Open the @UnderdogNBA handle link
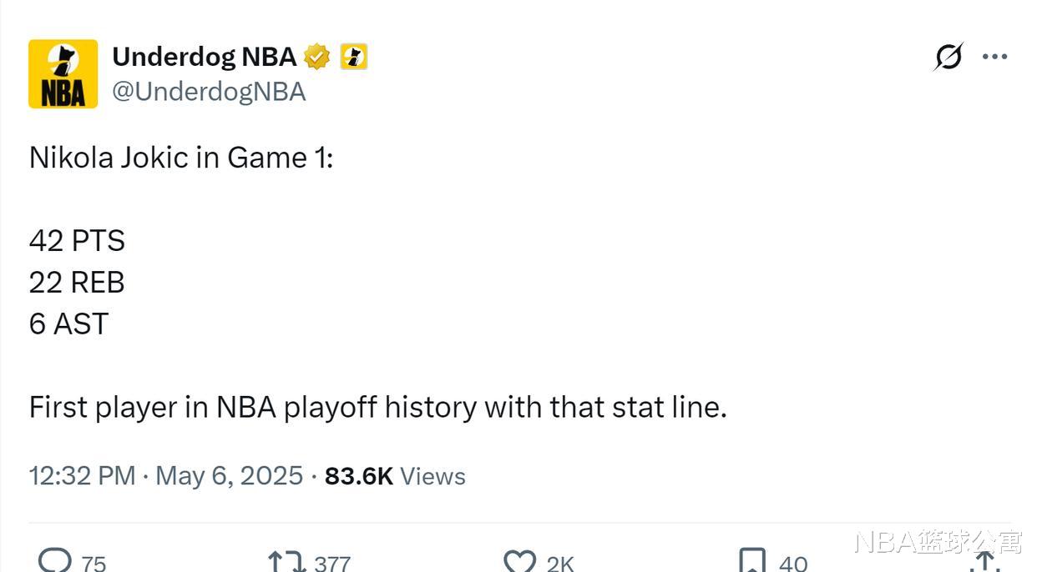 tap(209, 92)
